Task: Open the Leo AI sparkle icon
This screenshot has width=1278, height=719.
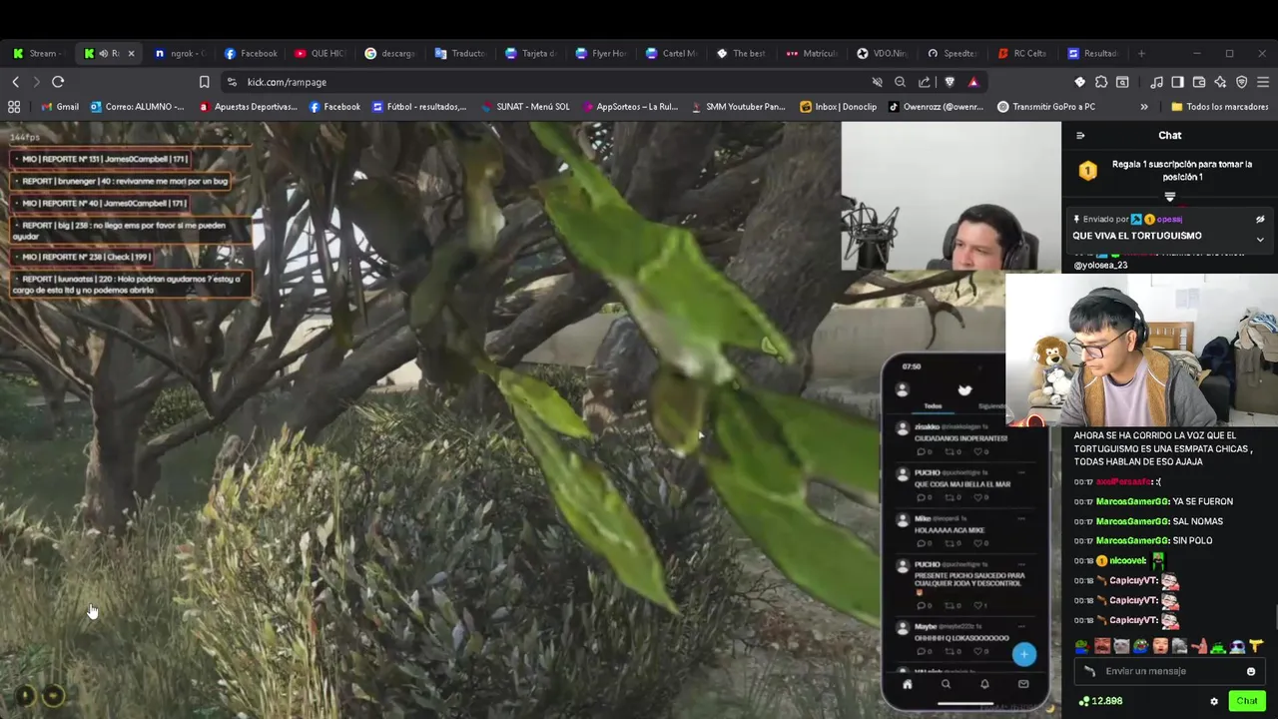Action: 1220,82
